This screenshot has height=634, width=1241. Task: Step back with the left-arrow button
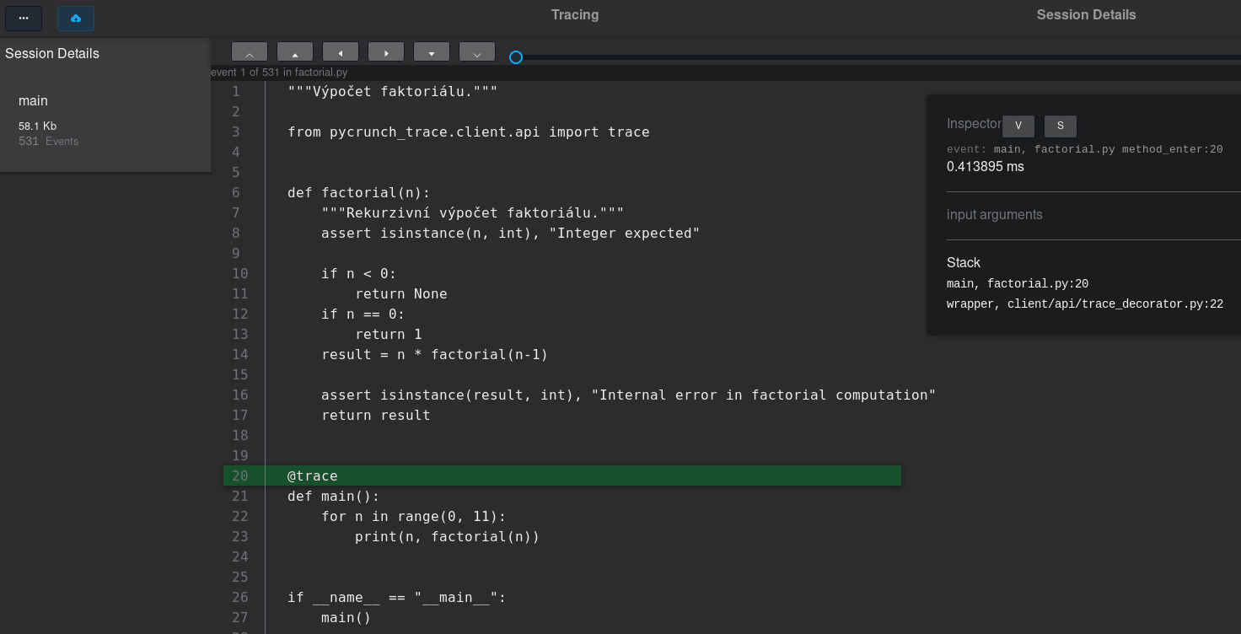341,52
